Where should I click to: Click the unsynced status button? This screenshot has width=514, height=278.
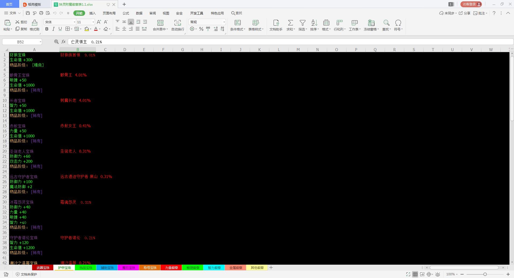(448, 13)
